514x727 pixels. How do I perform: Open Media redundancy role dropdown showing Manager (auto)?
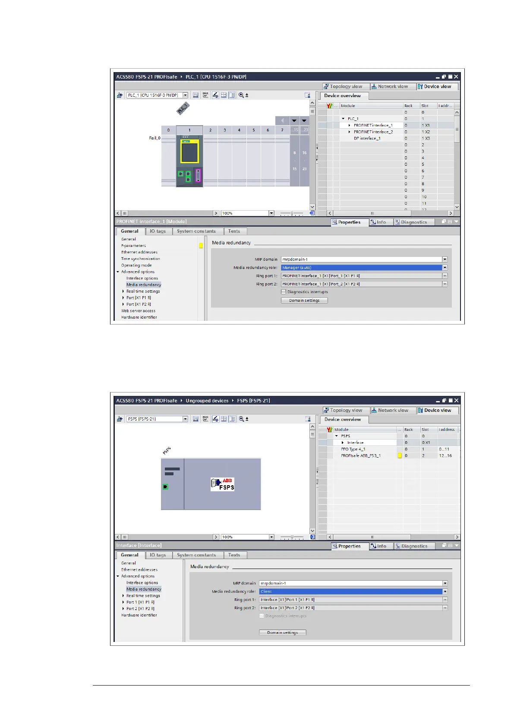point(445,268)
